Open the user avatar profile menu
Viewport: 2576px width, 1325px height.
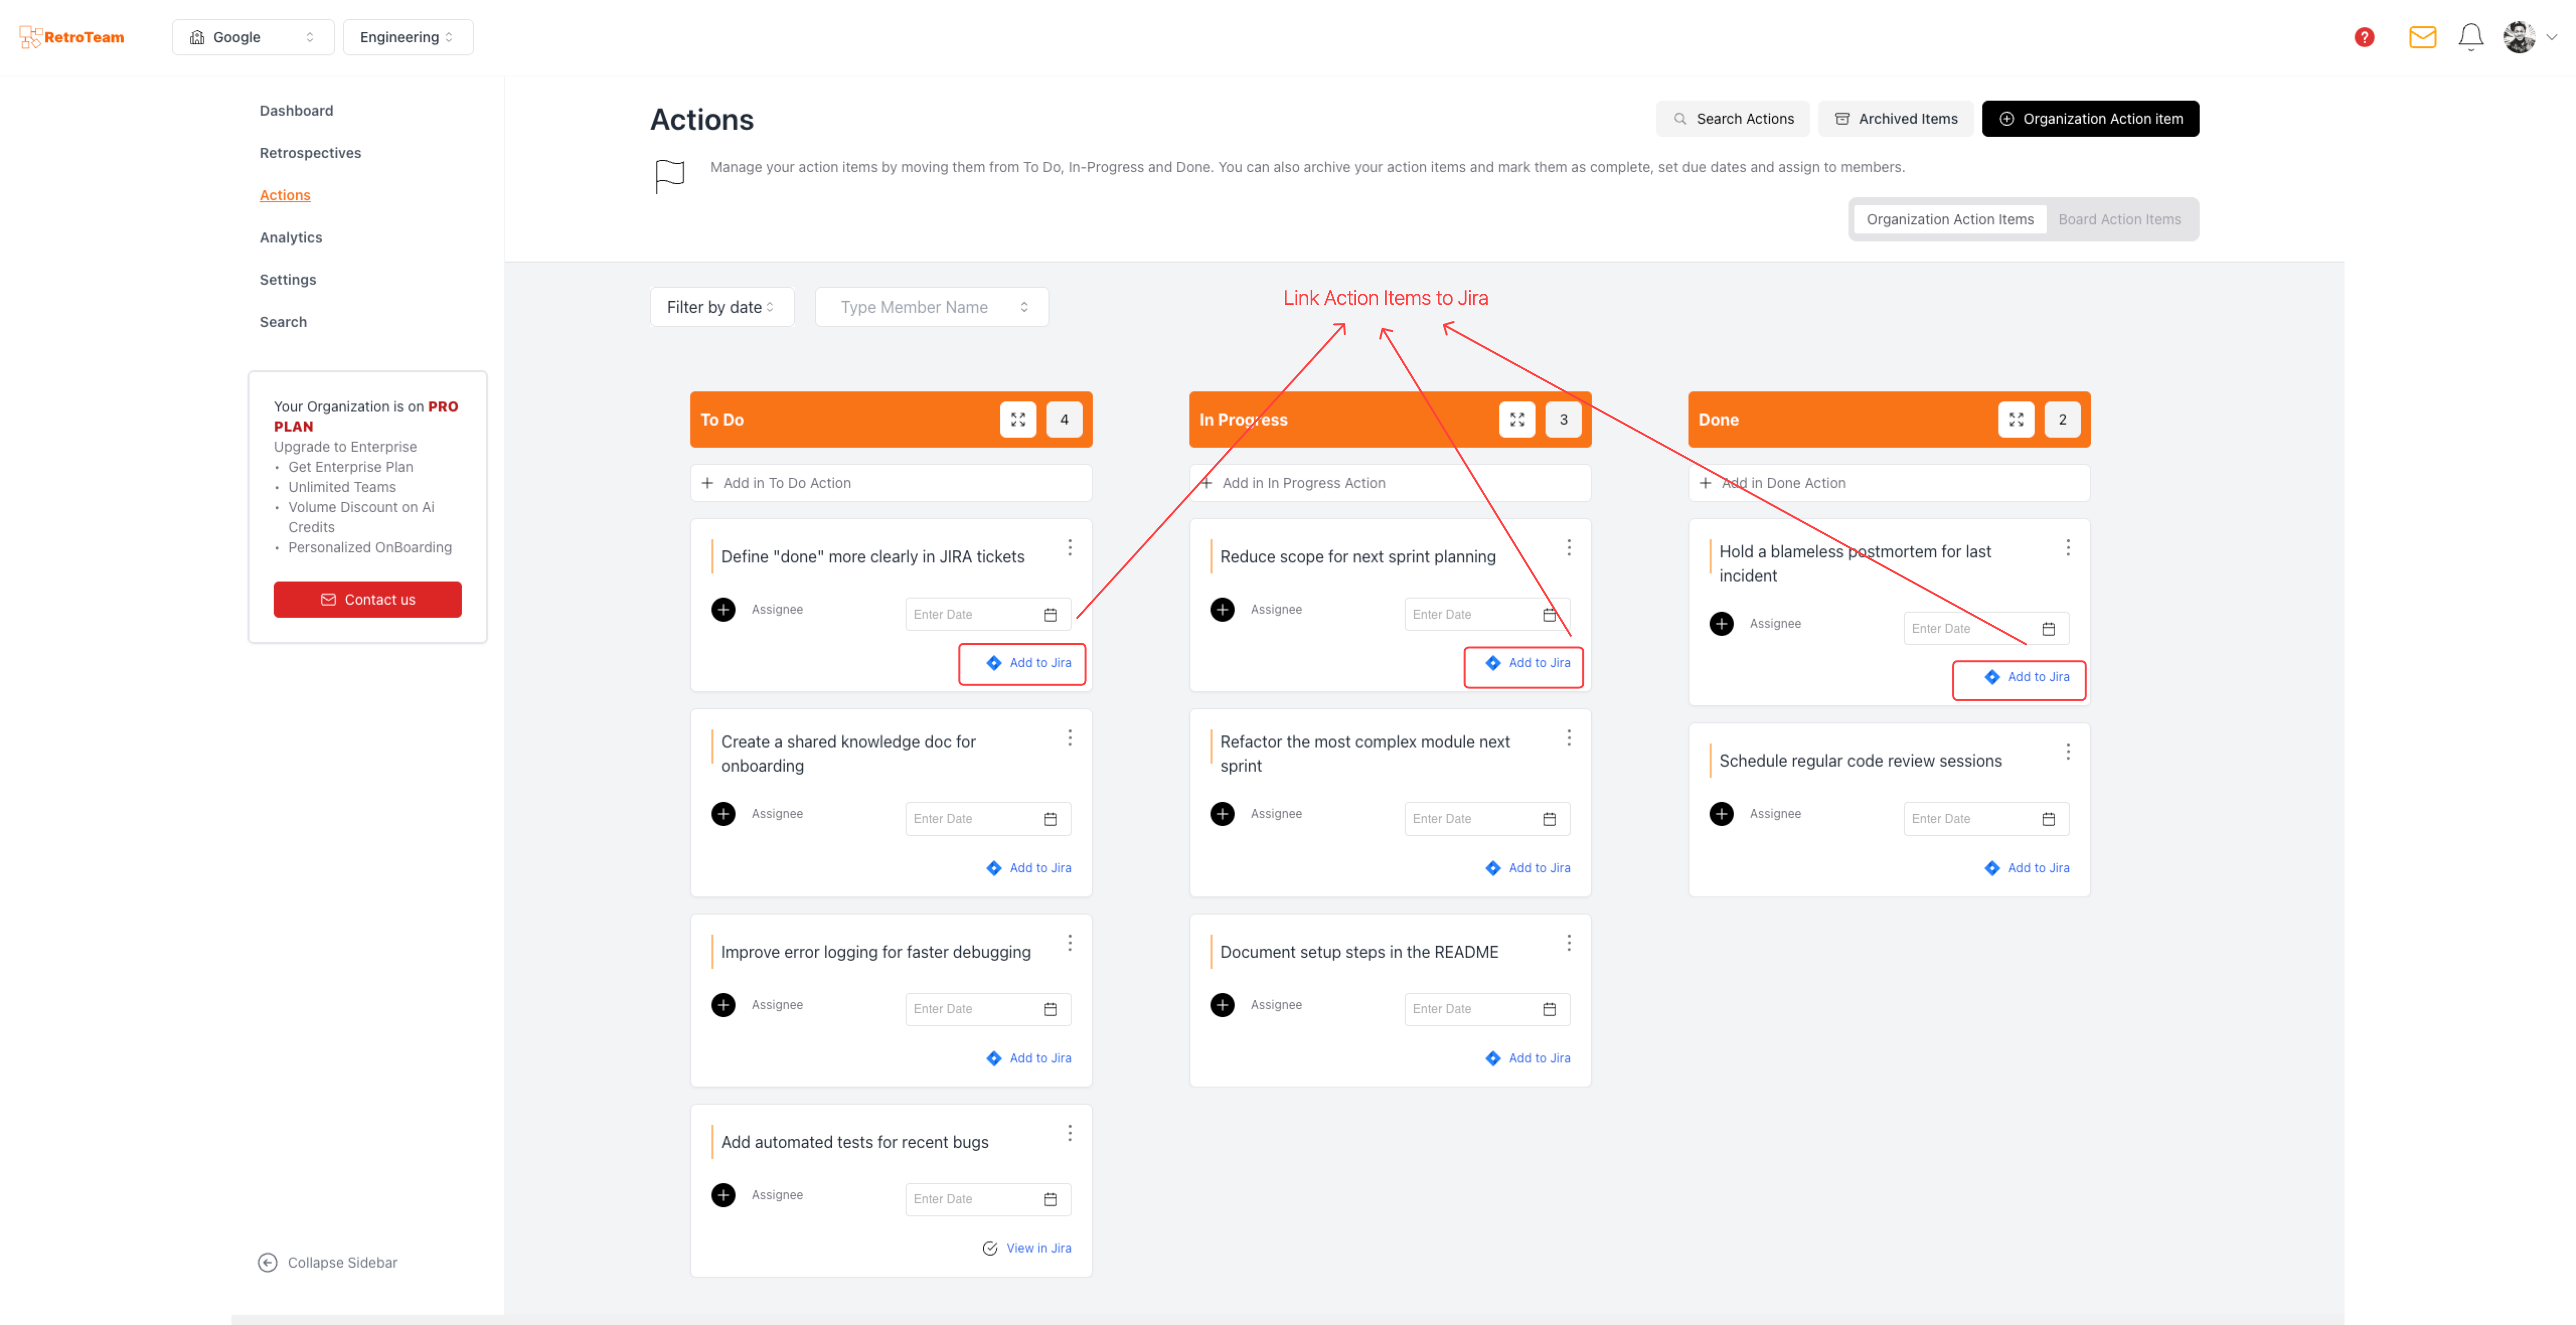[x=2518, y=37]
